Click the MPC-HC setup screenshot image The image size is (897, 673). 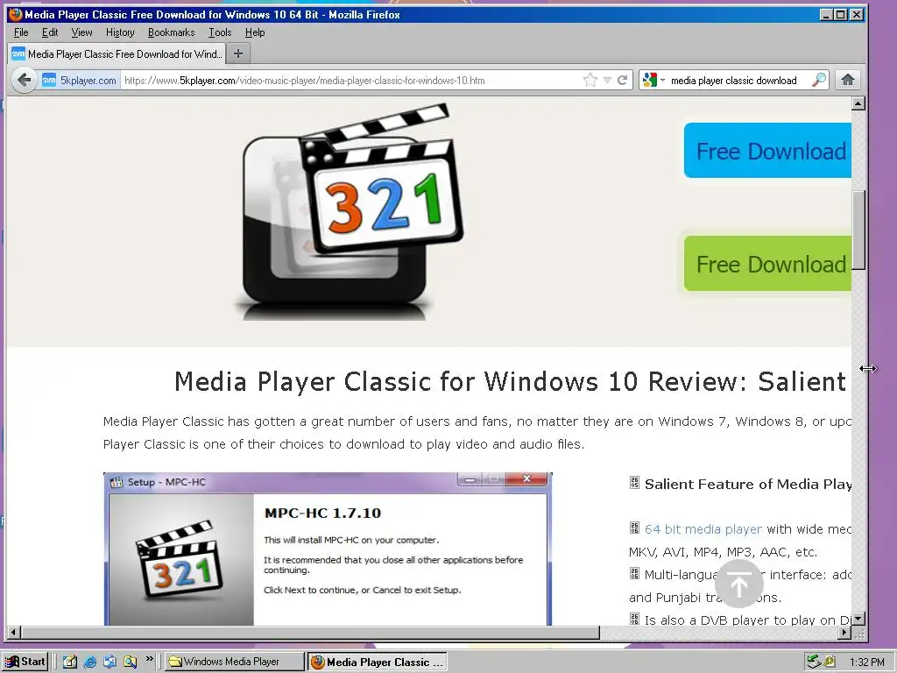[328, 549]
